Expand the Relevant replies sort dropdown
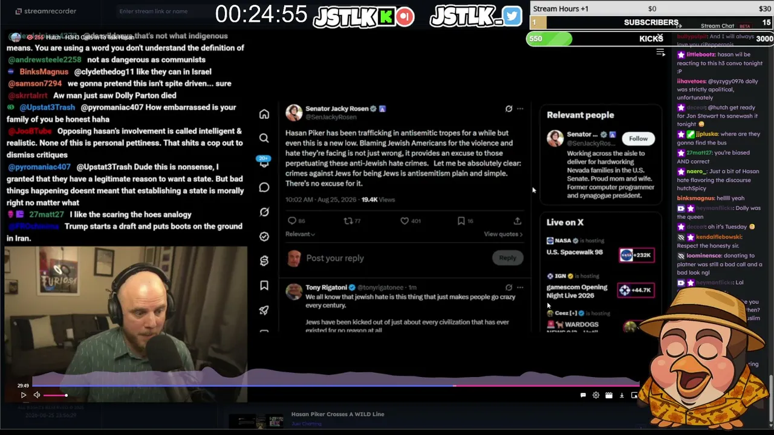 (300, 234)
